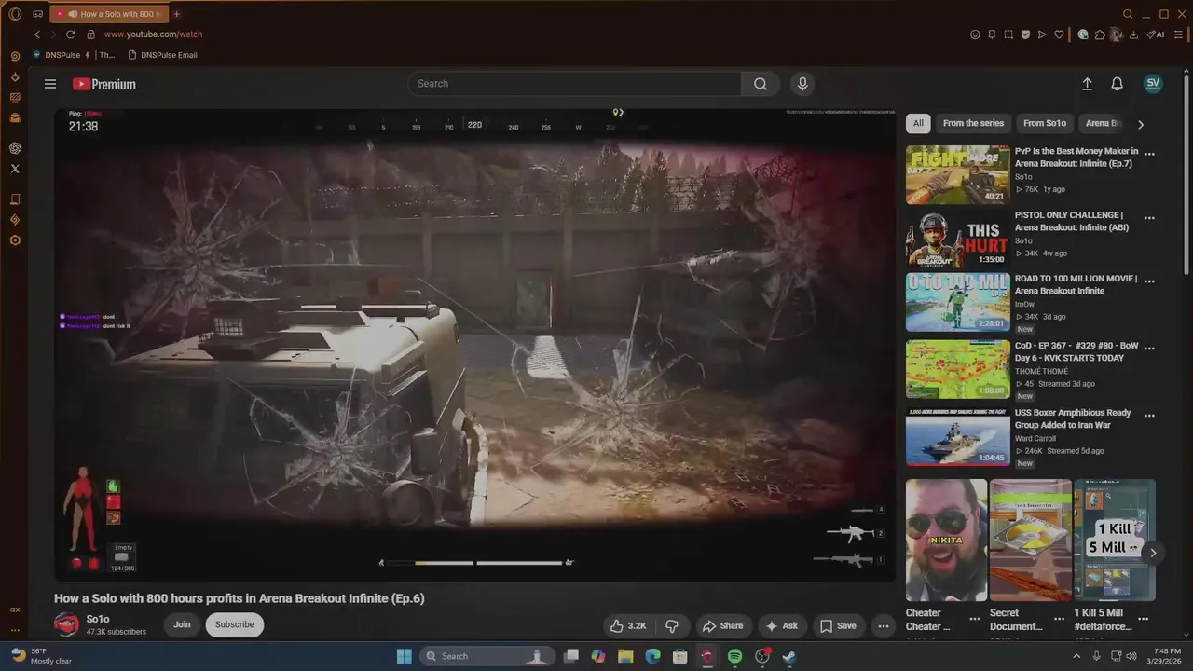This screenshot has width=1193, height=671.
Task: Open the So1o channel avatar
Action: click(66, 624)
